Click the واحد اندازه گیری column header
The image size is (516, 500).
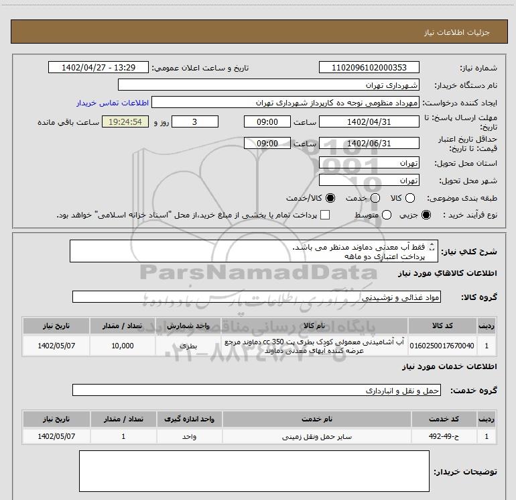[190, 419]
